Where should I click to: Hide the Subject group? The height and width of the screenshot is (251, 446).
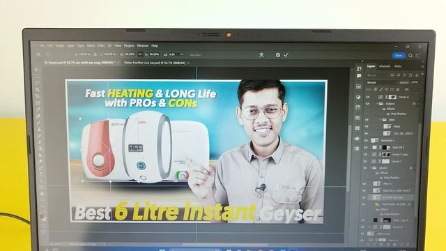point(367,104)
